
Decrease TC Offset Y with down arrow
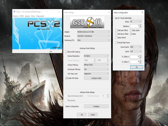pos(140,63)
